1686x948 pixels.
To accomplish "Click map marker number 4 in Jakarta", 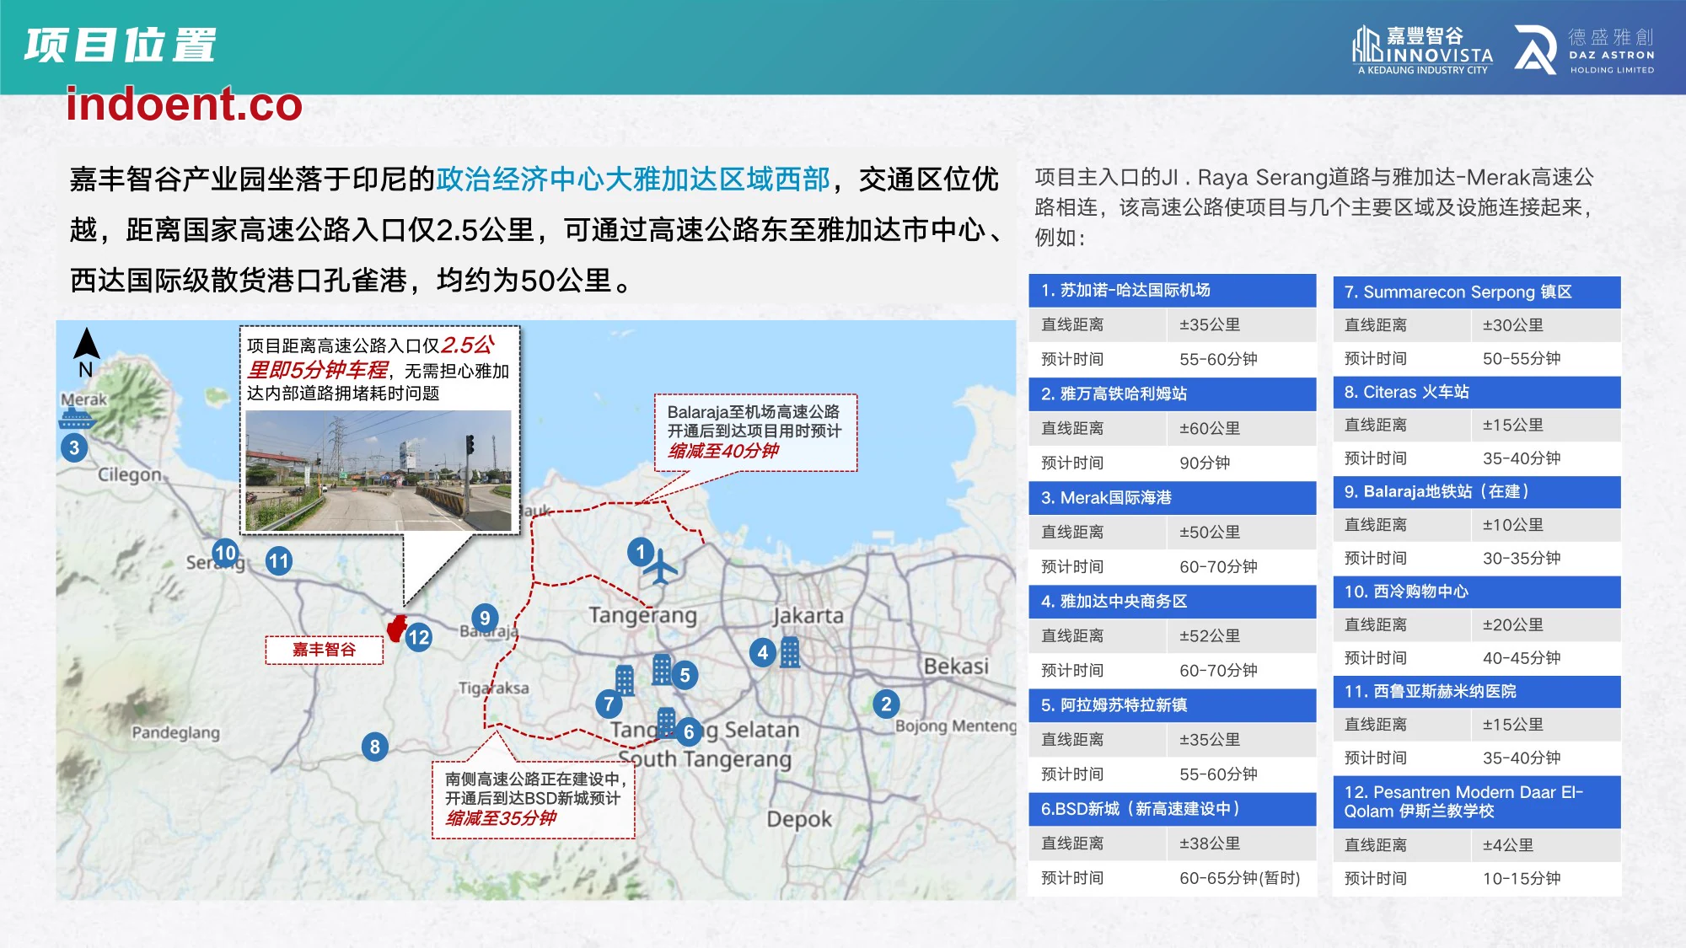I will click(763, 652).
